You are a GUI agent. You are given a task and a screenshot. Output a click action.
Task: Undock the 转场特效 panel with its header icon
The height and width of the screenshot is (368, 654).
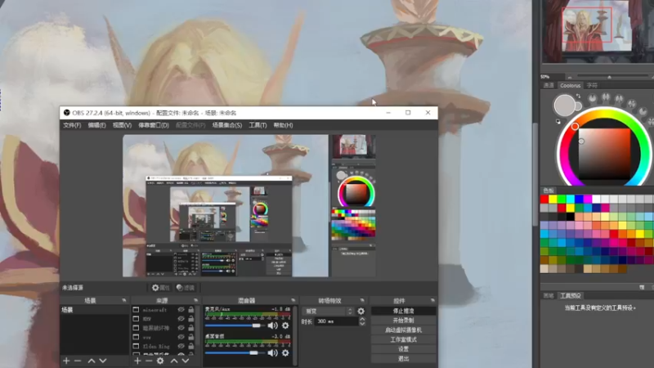(x=362, y=300)
